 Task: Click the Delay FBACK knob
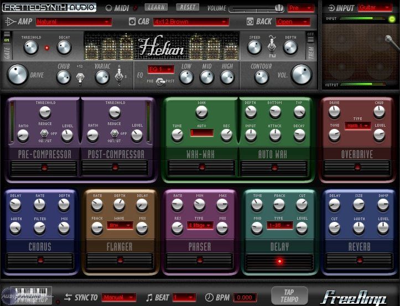pos(279,205)
